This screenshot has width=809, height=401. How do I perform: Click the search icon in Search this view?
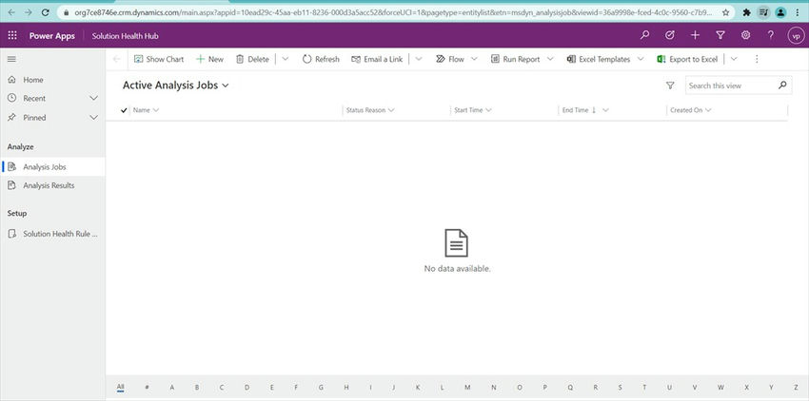point(782,85)
